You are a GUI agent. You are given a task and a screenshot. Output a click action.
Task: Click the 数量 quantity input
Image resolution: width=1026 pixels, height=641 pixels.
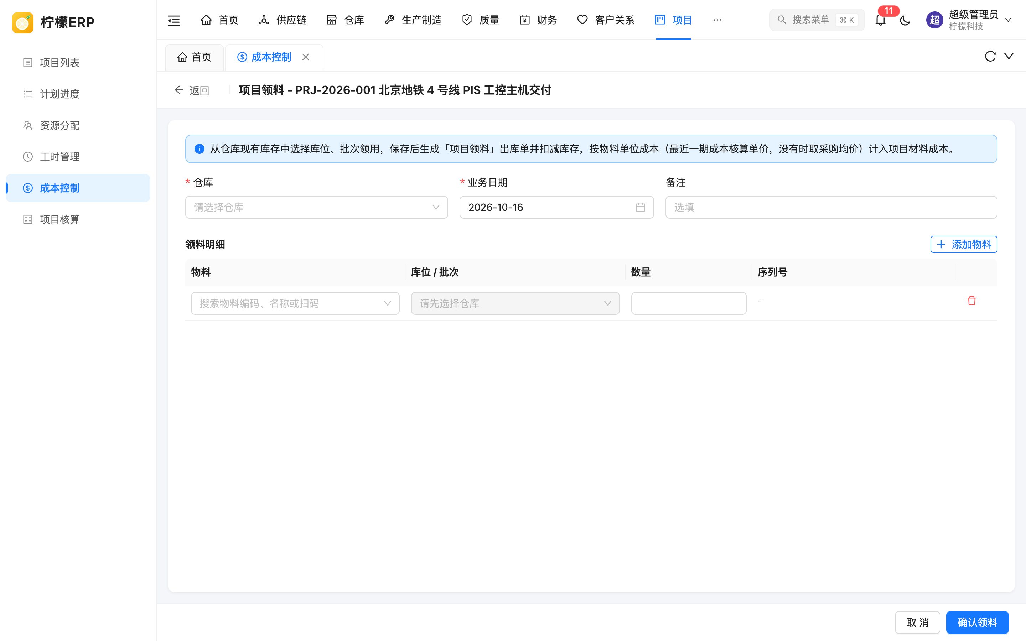click(689, 303)
